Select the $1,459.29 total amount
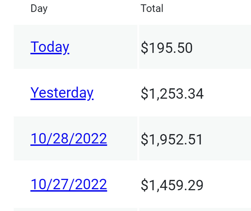Viewport: 251px width, 211px height. tap(172, 185)
